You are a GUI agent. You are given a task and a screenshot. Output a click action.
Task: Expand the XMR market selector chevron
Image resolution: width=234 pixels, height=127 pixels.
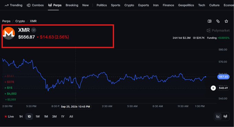pos(34,30)
